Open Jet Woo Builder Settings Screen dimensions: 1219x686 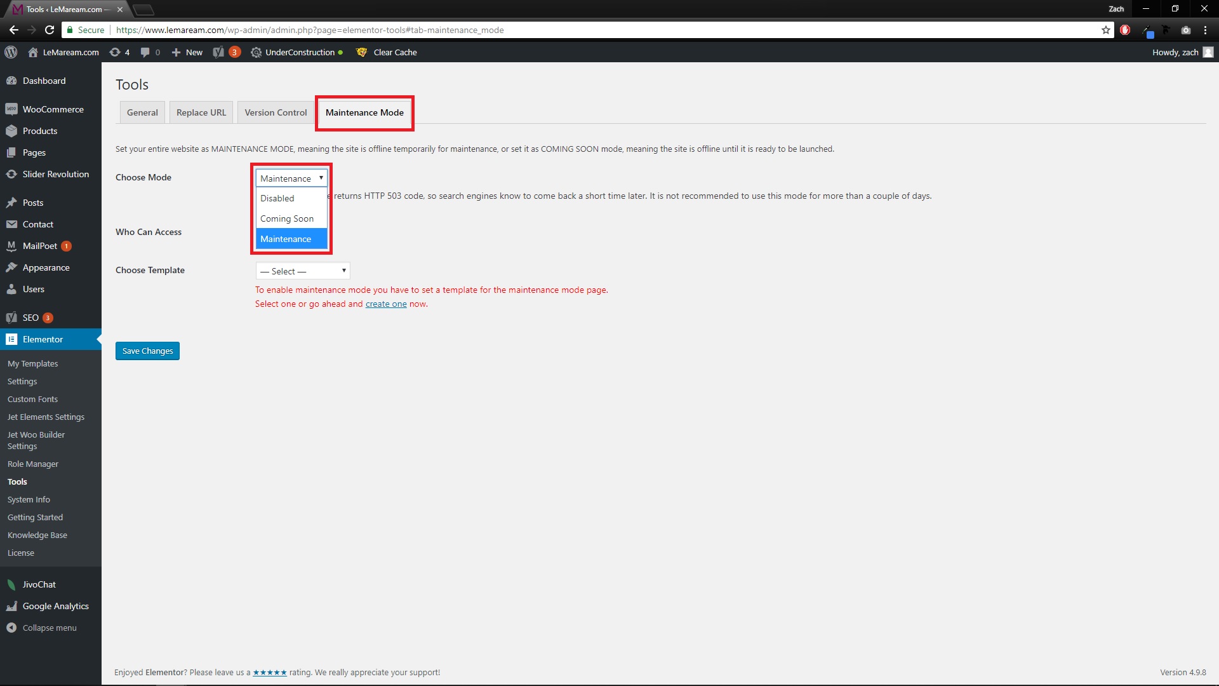coord(36,440)
